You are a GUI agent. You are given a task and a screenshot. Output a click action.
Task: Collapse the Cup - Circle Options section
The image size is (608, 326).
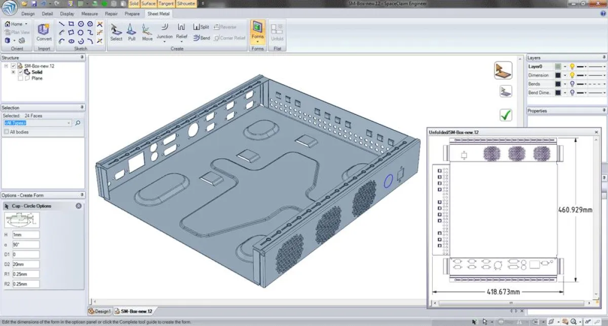coord(79,206)
